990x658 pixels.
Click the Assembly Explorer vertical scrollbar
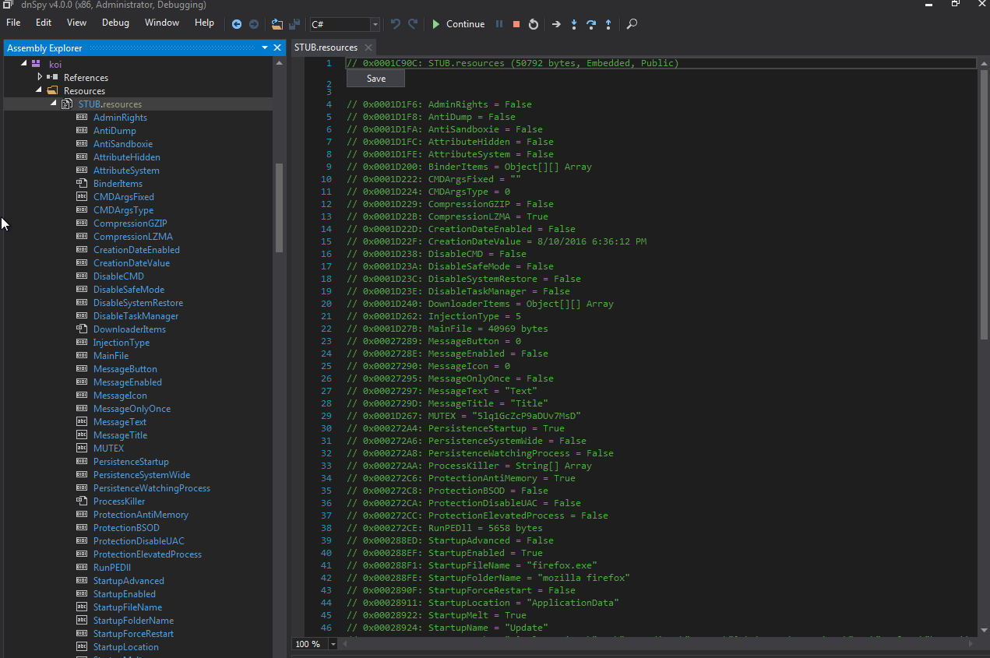pos(280,206)
